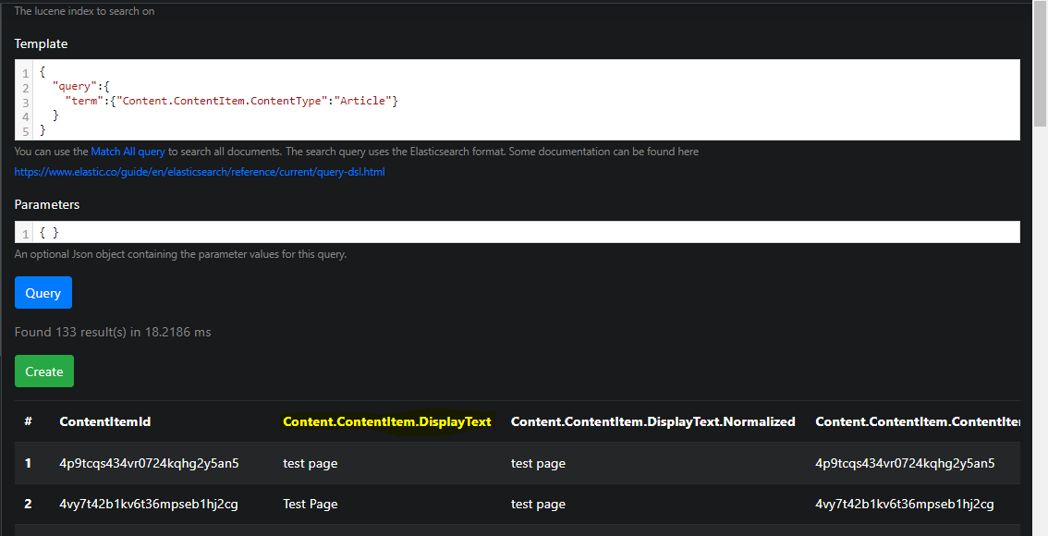
Task: Click the 'test page' text in row 1
Action: click(x=310, y=463)
